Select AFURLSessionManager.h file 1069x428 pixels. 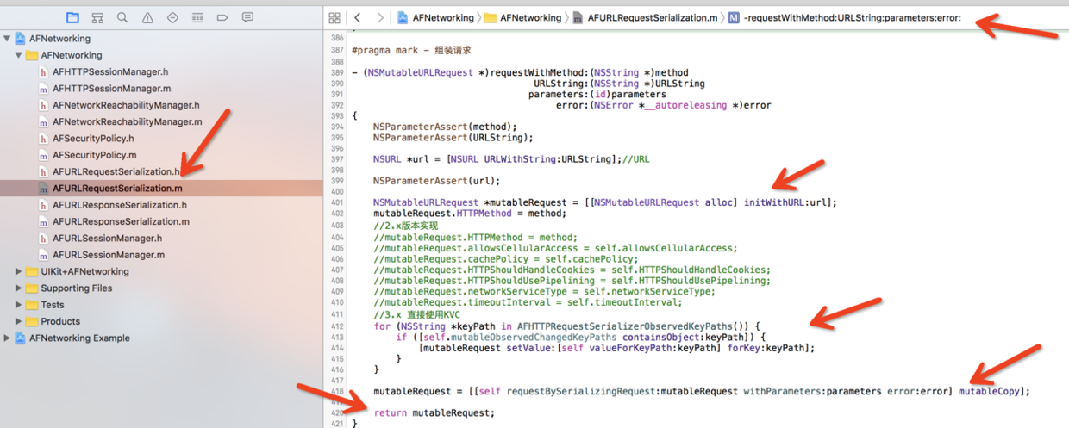coord(108,238)
